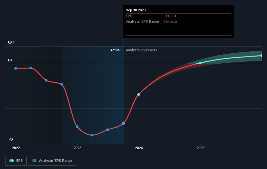
Task: Click the 2024 forecast EPS data point
Action: 139,95
